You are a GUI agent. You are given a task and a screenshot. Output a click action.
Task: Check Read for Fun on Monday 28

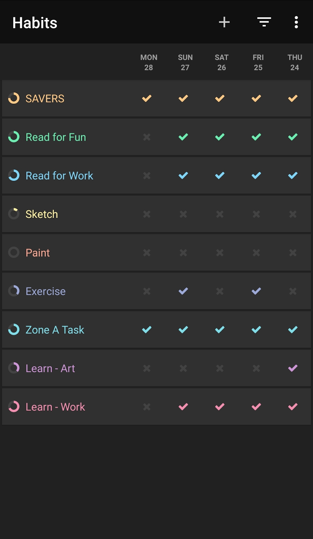(x=147, y=137)
